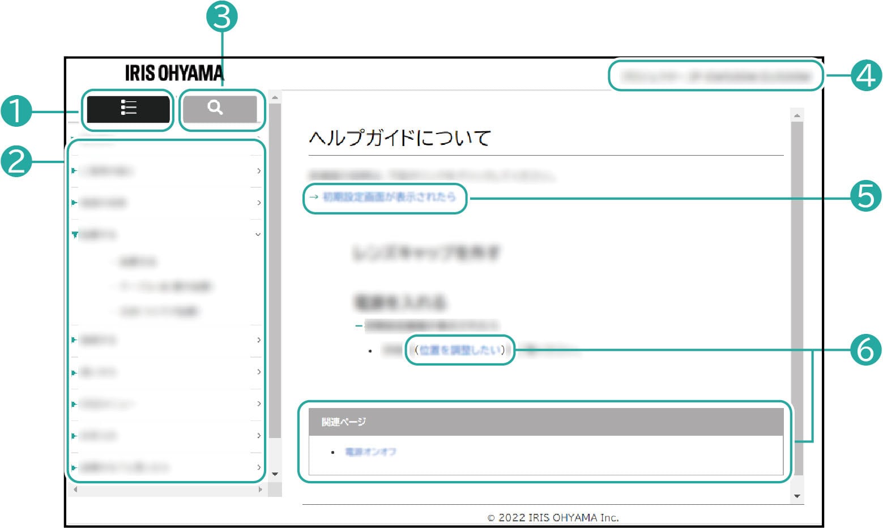Click content pane scrollbar up arrow
Image resolution: width=883 pixels, height=528 pixels.
point(797,115)
